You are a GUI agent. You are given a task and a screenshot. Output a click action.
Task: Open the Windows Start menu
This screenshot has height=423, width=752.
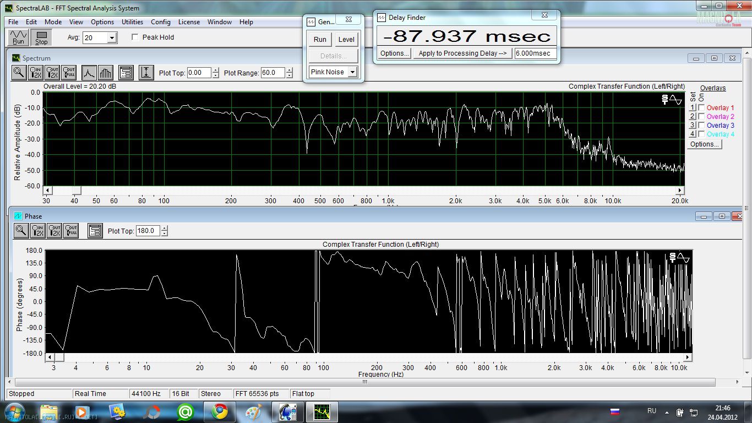coord(14,412)
